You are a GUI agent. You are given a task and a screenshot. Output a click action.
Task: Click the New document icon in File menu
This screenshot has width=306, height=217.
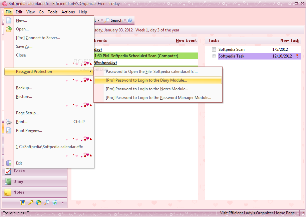(9, 20)
